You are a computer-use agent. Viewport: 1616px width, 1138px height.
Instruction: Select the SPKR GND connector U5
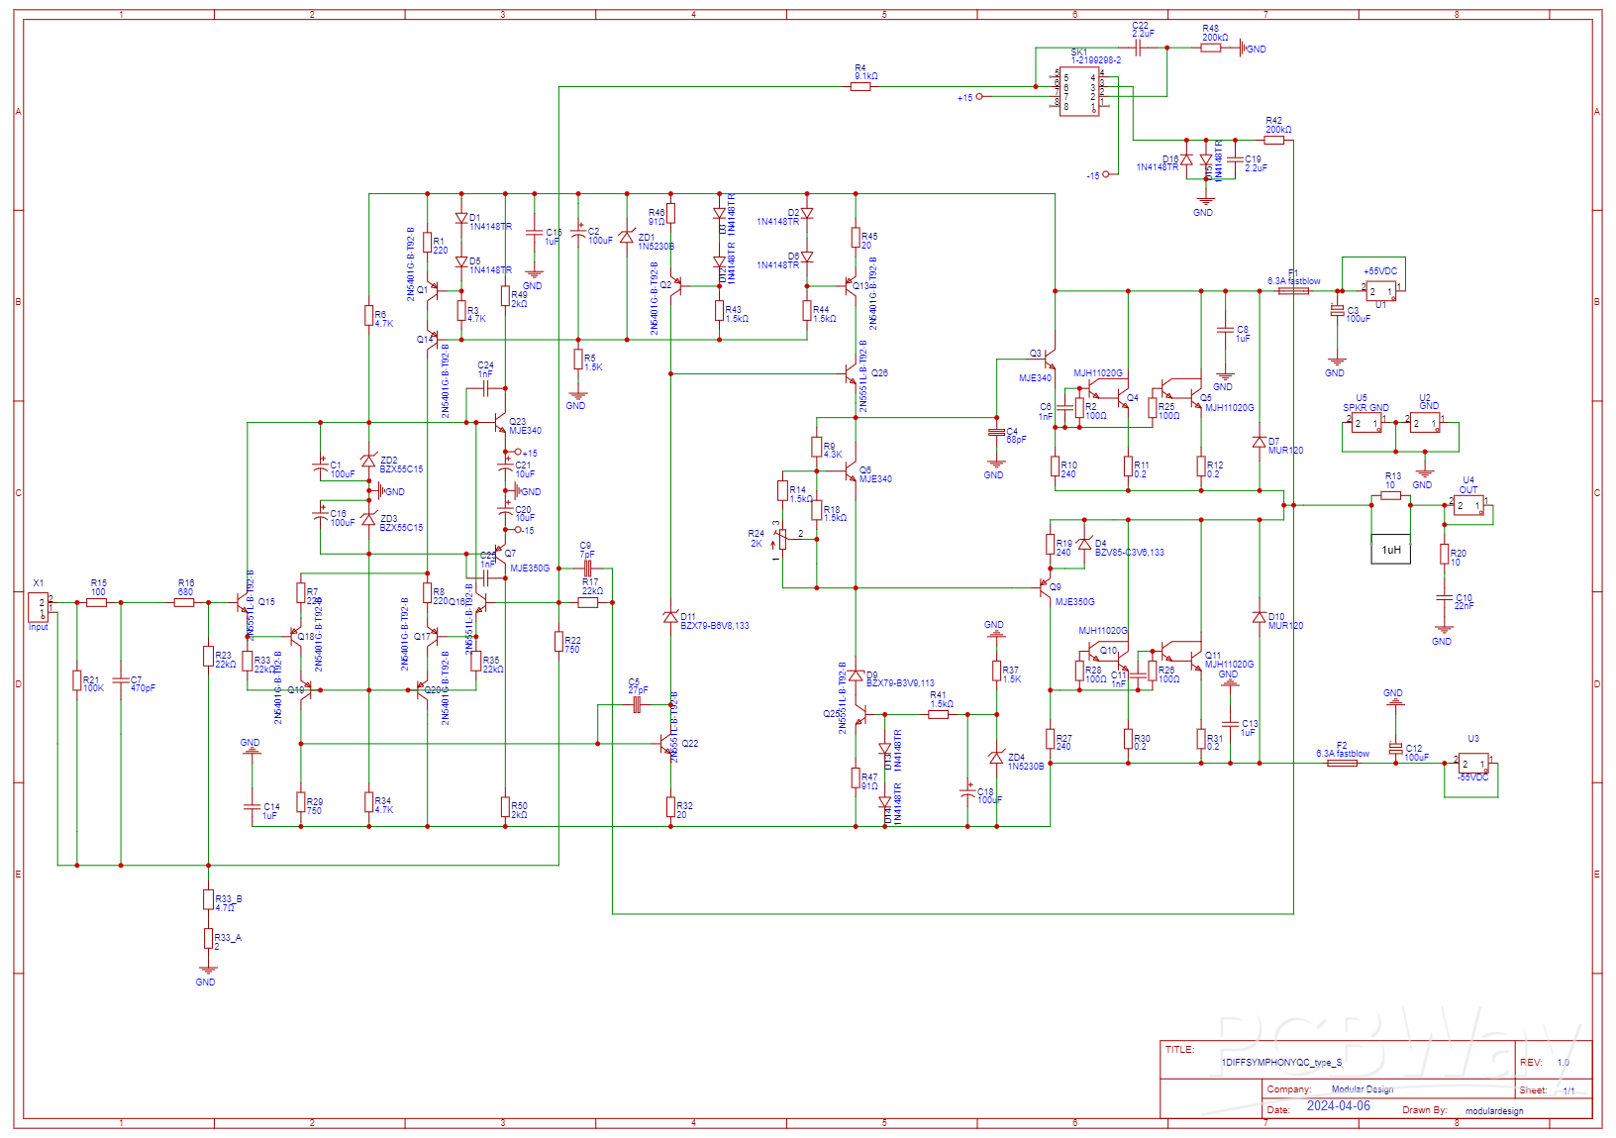click(1365, 423)
